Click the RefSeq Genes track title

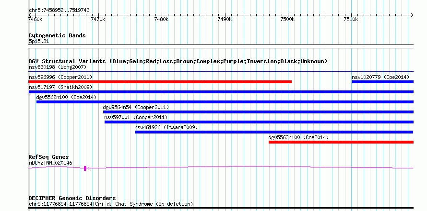pos(48,157)
